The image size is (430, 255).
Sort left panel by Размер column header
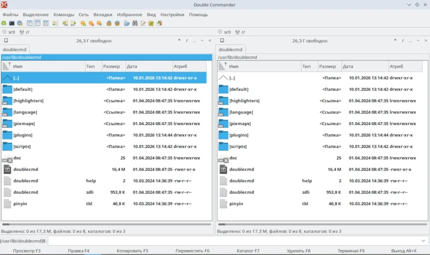point(113,66)
